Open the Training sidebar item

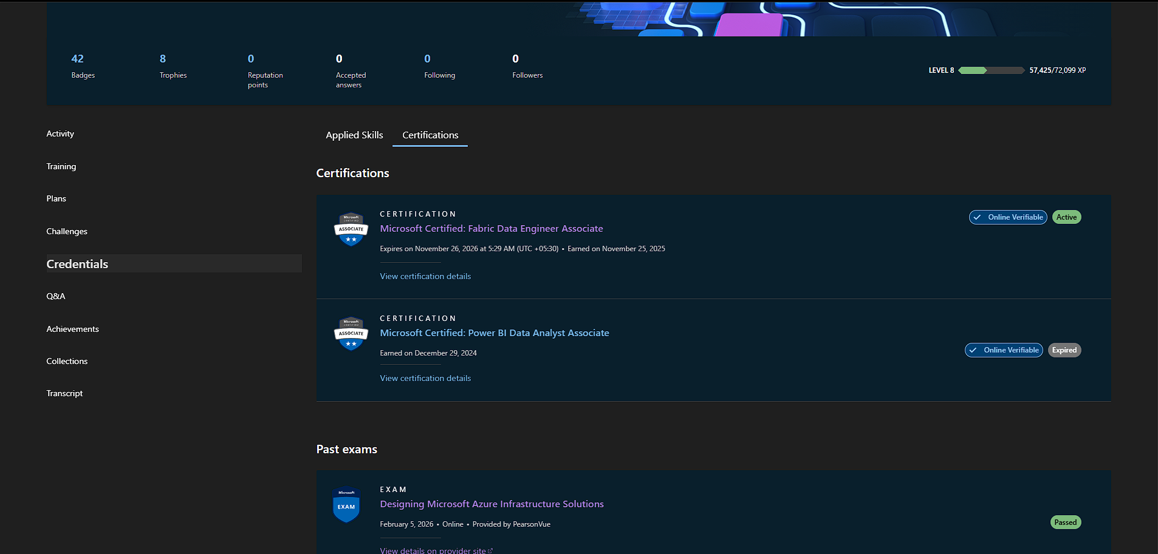pos(61,166)
